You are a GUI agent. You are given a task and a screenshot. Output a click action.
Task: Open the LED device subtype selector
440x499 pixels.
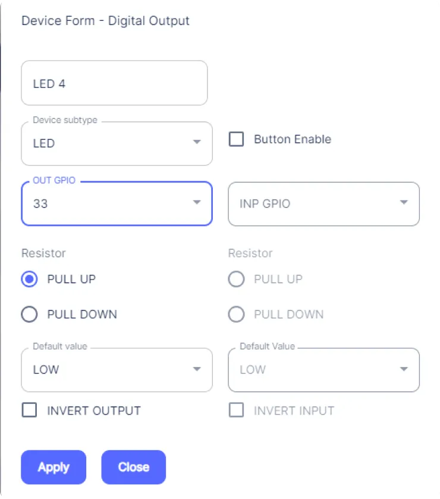pyautogui.click(x=117, y=143)
